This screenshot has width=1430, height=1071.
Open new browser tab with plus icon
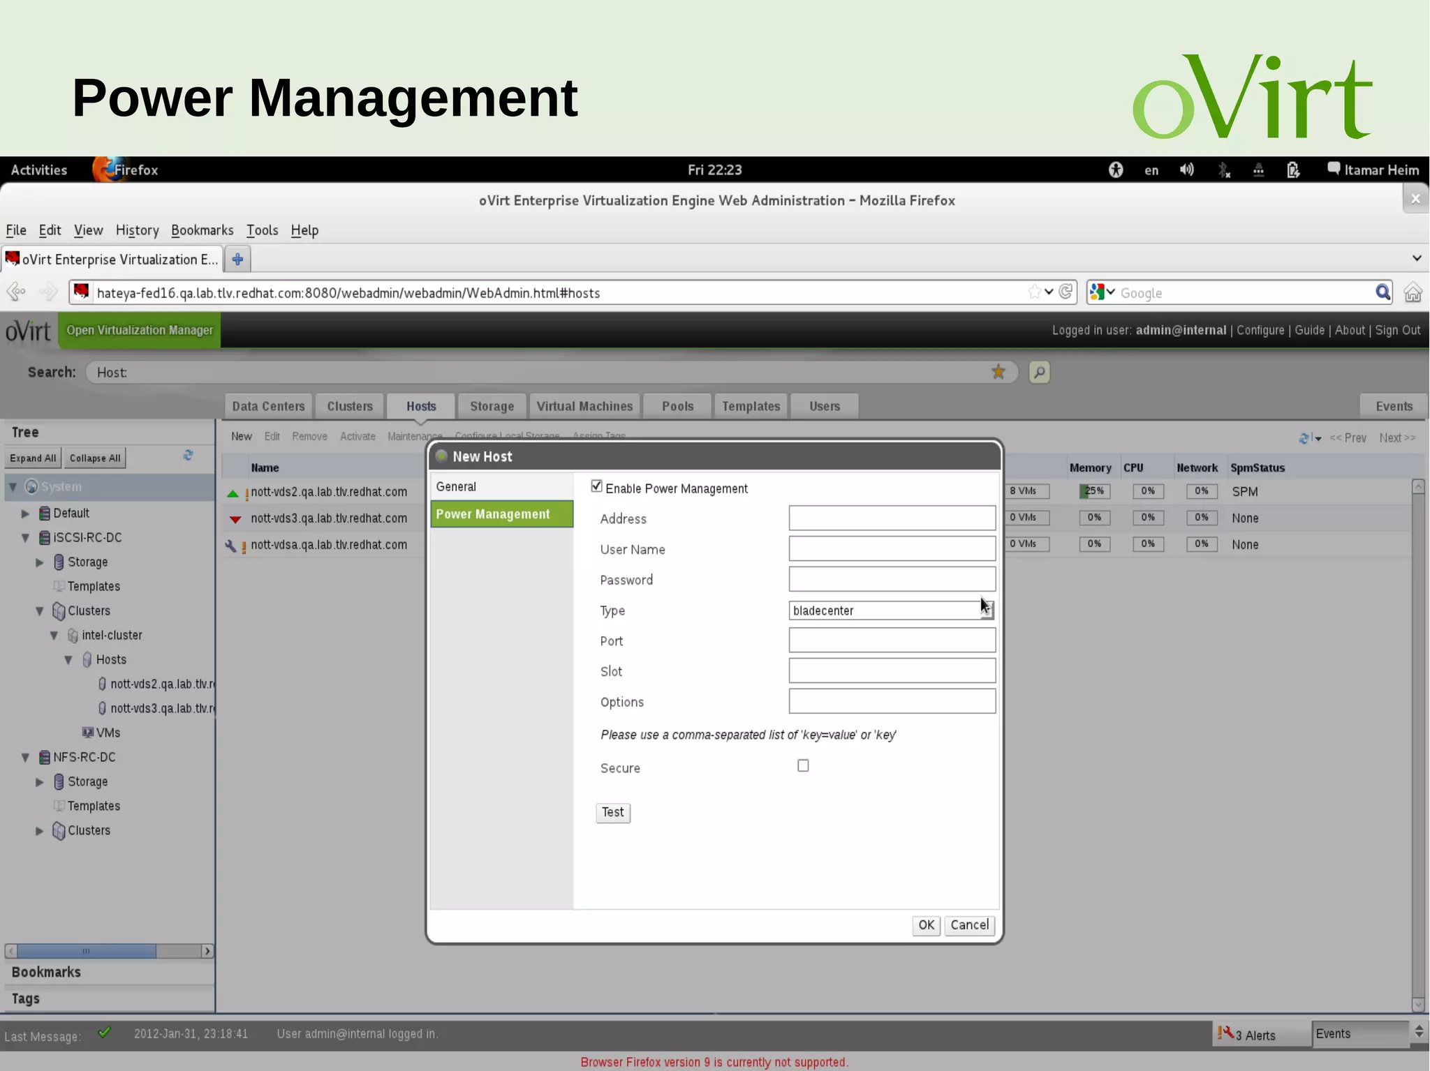pos(237,260)
